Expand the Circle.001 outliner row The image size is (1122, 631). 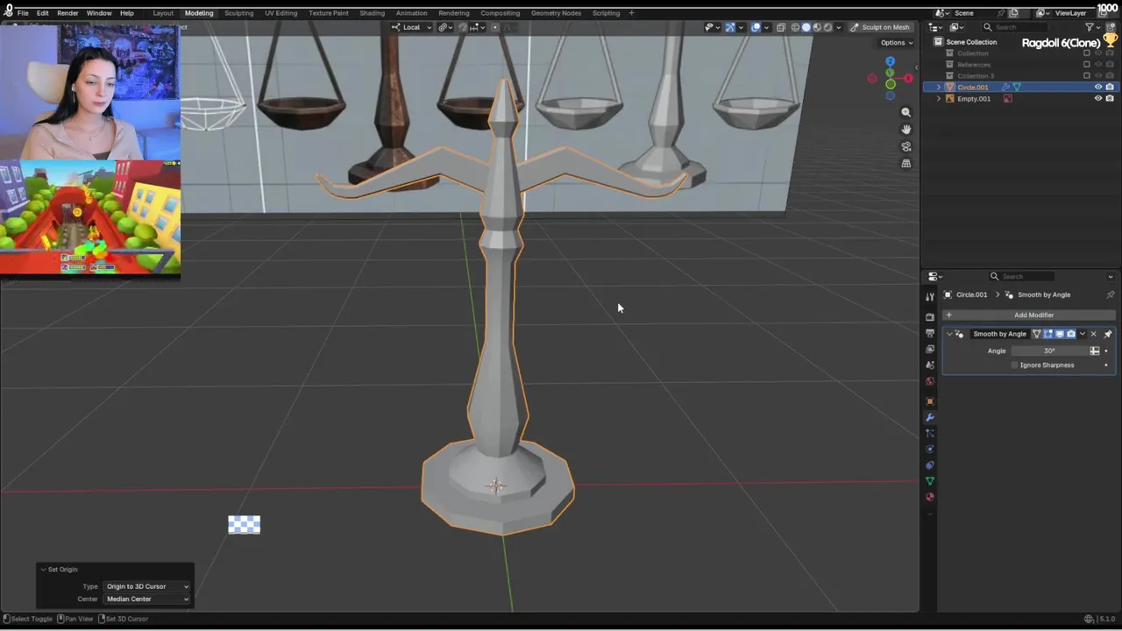tap(939, 87)
